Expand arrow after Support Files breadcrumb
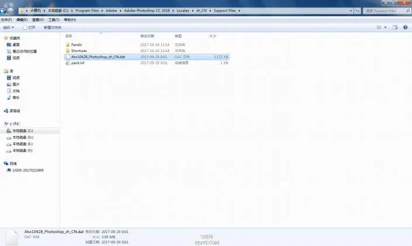 coord(239,11)
